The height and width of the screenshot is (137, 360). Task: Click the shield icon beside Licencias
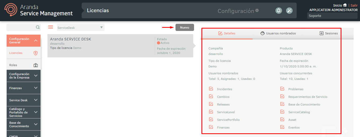[x=36, y=53]
